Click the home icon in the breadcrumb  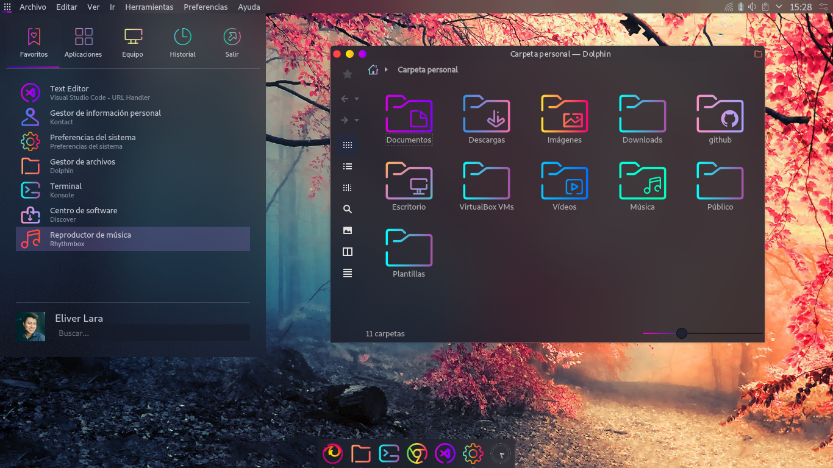tap(373, 69)
